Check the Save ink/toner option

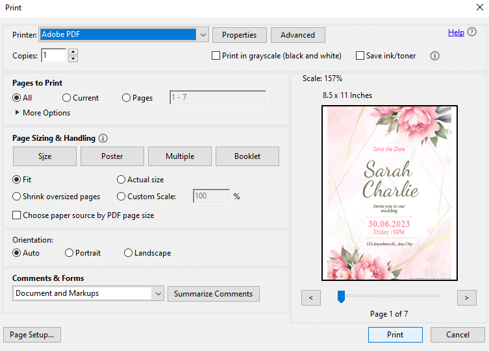[x=360, y=56]
